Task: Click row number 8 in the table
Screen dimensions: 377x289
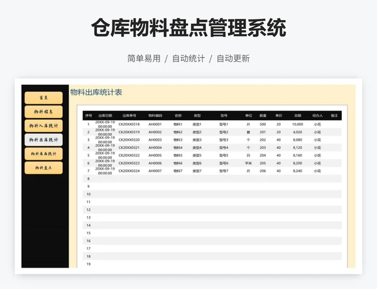Action: coord(89,178)
